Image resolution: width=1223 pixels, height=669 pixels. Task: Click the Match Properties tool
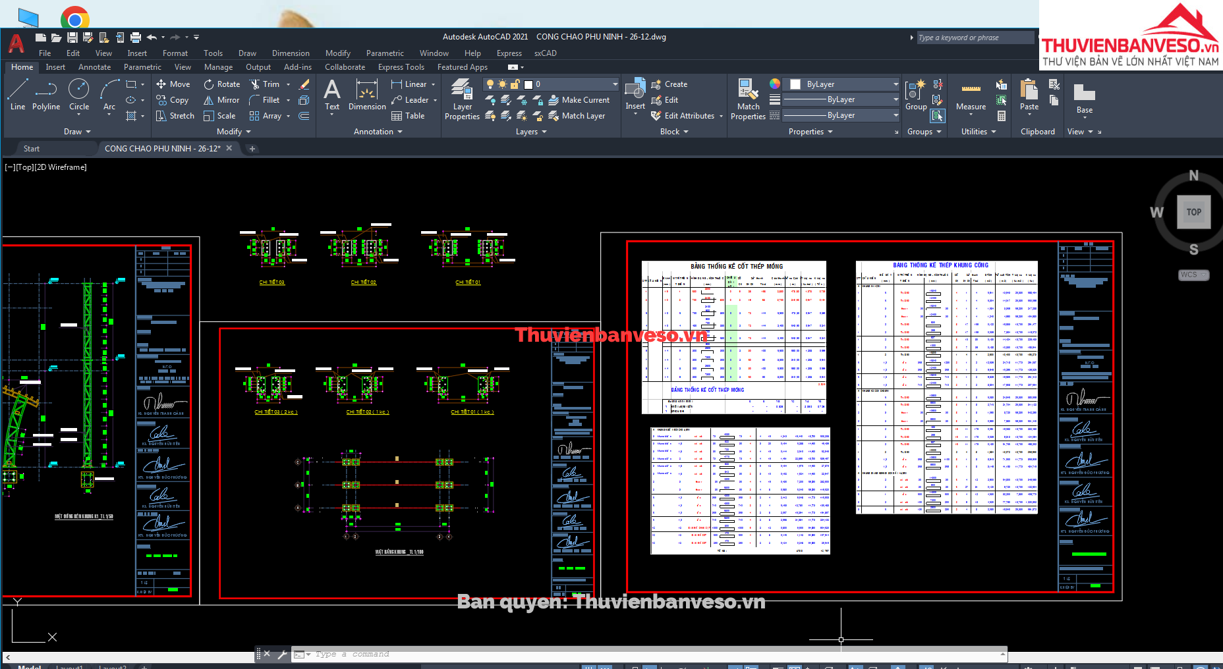tap(748, 99)
